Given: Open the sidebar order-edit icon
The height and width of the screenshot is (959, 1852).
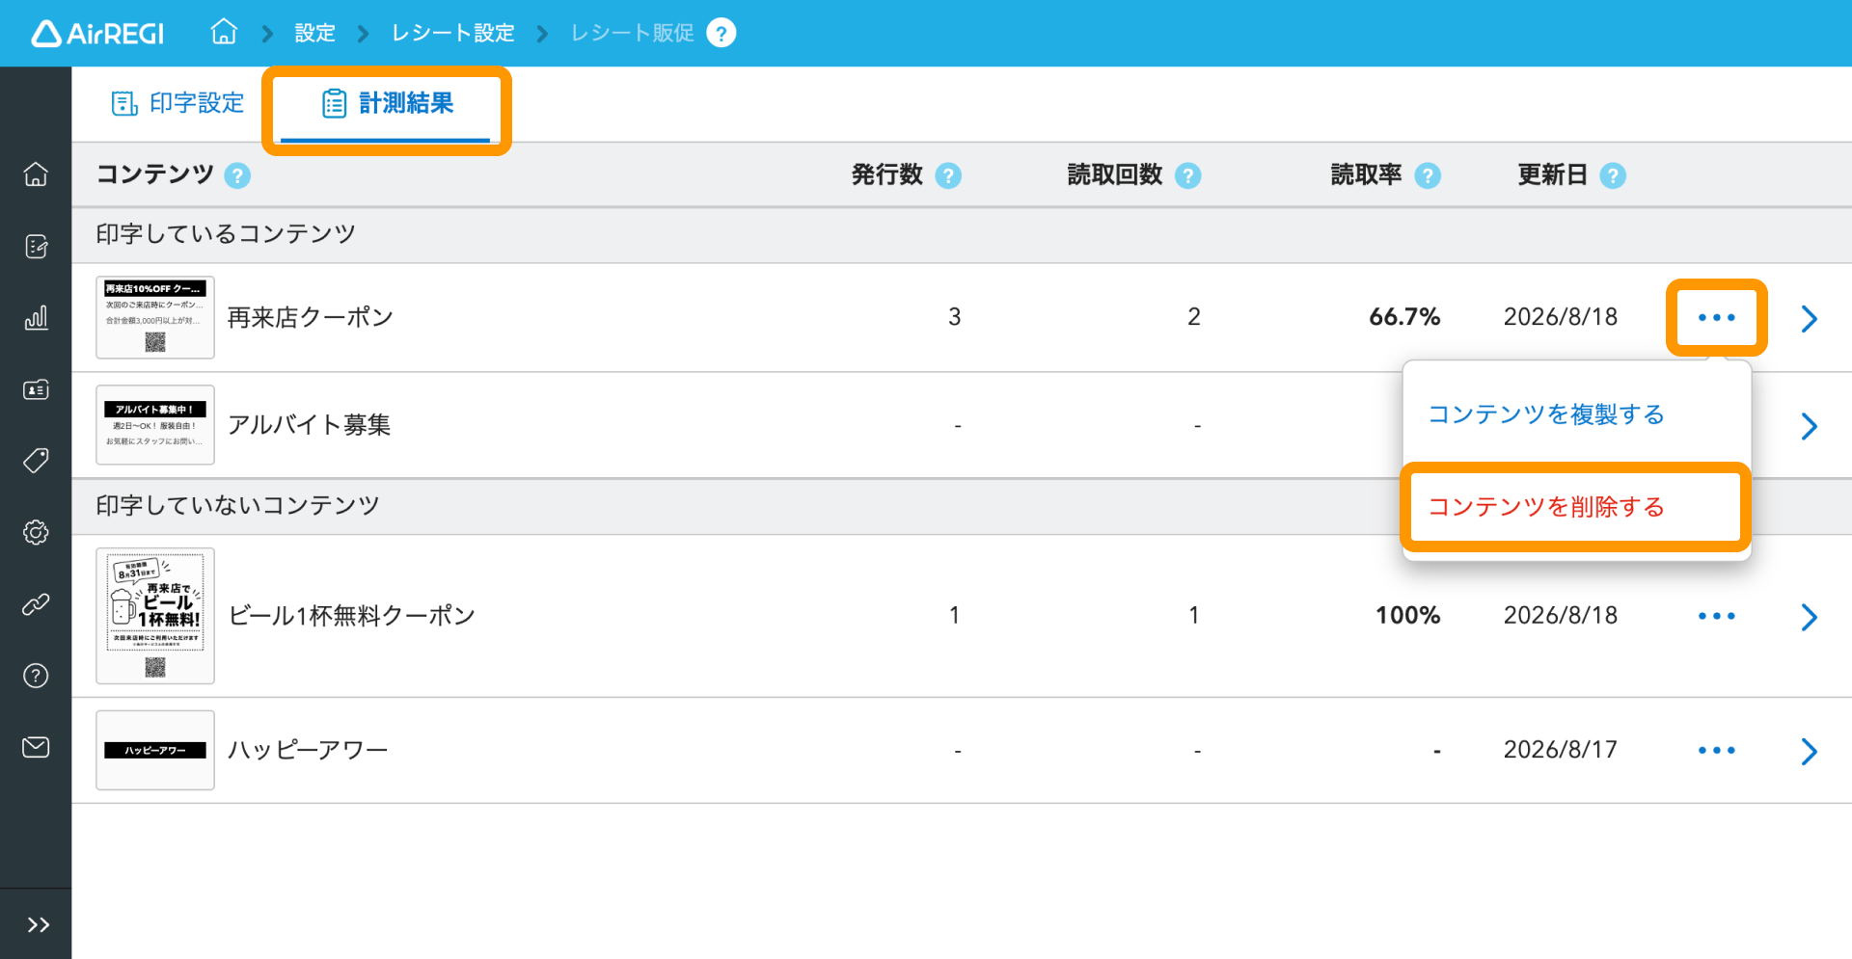Looking at the screenshot, I should [x=36, y=247].
